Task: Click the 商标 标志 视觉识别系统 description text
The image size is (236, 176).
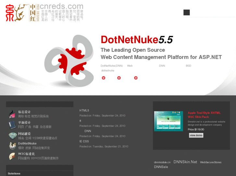Action: point(33,116)
